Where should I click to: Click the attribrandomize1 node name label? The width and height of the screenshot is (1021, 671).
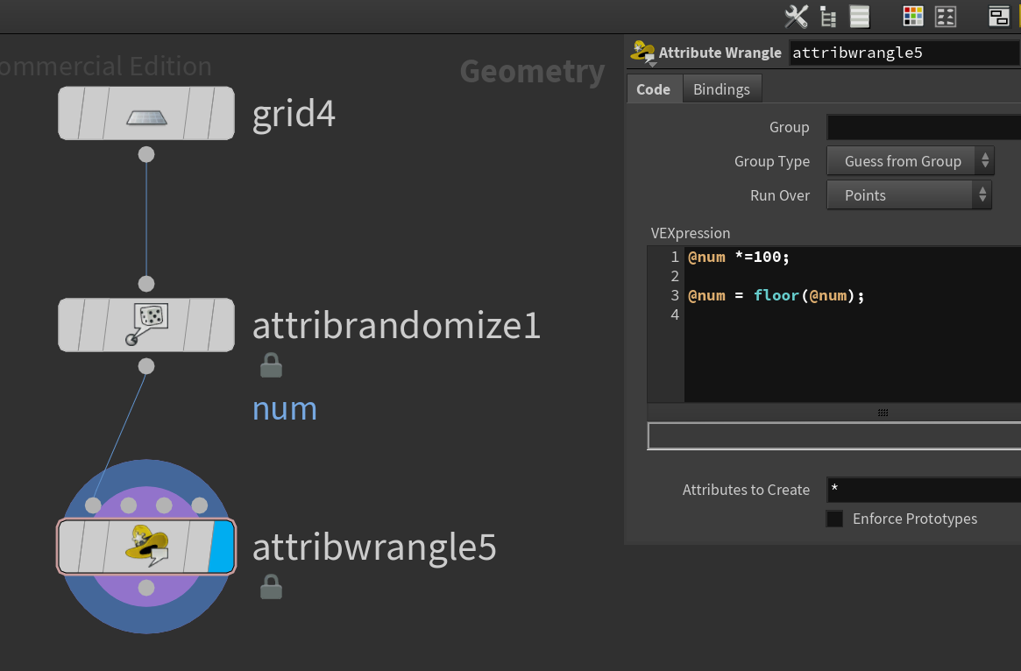point(396,325)
